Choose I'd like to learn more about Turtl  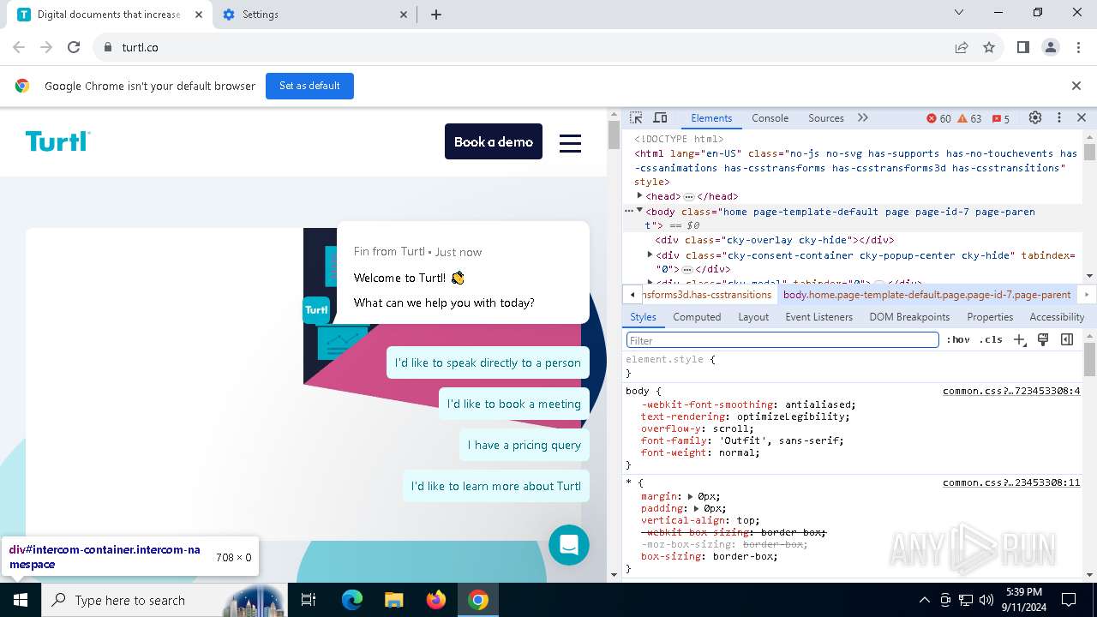coord(496,486)
